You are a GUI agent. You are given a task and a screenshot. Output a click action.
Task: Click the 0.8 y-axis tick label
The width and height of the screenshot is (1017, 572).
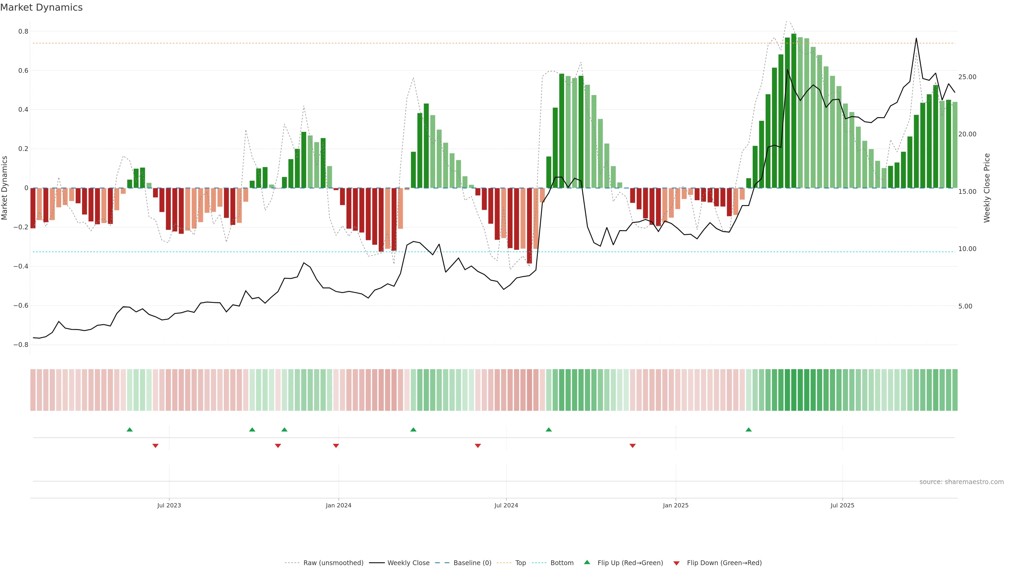[x=23, y=32]
